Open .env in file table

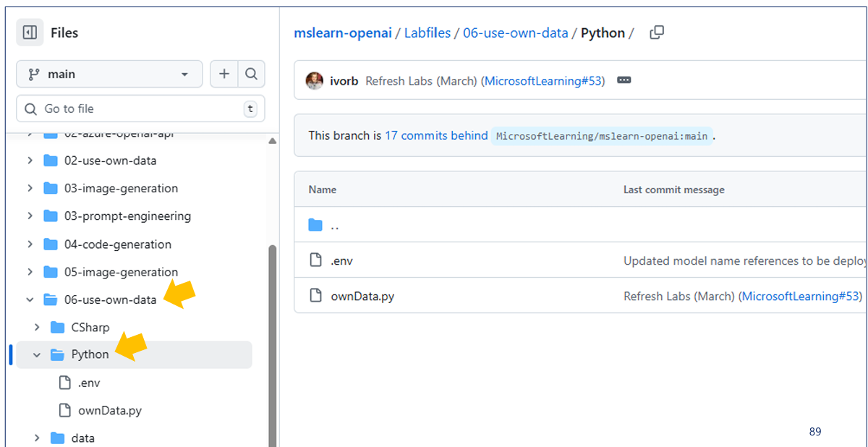pyautogui.click(x=341, y=260)
